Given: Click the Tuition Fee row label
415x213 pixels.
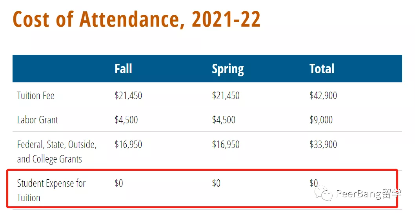Looking at the screenshot, I should (36, 96).
